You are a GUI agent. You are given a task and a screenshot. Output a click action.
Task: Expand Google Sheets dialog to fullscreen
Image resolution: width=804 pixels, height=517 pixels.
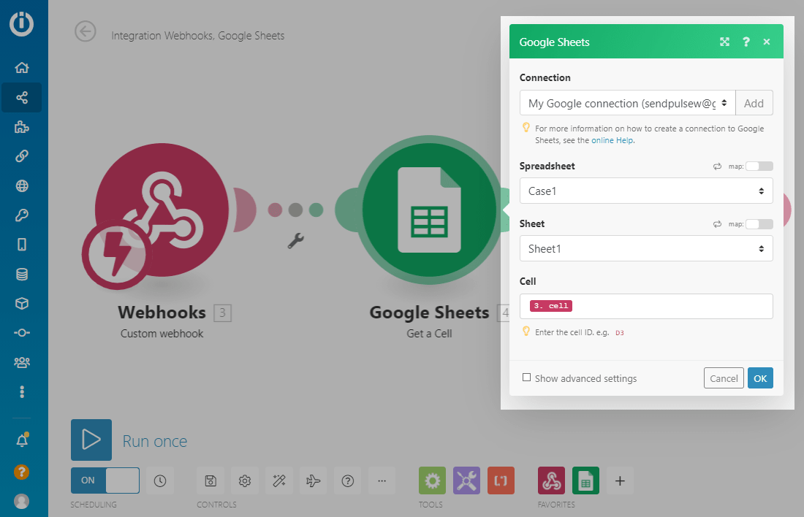click(724, 42)
